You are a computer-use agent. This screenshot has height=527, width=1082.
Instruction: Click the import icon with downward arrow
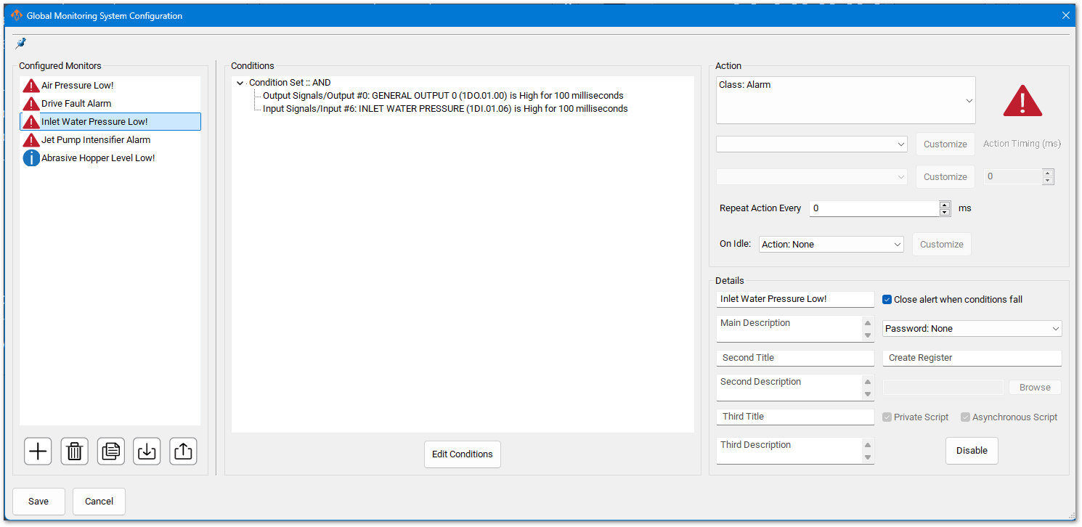(147, 452)
